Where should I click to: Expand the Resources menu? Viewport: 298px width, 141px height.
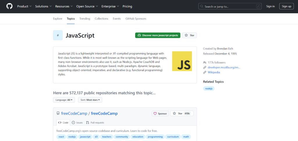64,6
